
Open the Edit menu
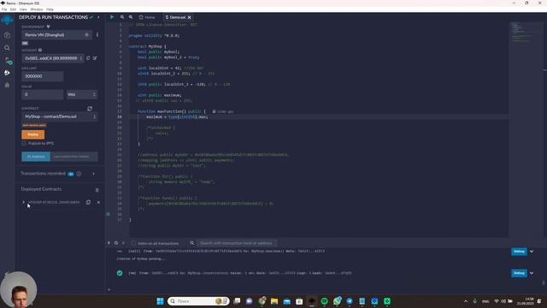coord(13,9)
